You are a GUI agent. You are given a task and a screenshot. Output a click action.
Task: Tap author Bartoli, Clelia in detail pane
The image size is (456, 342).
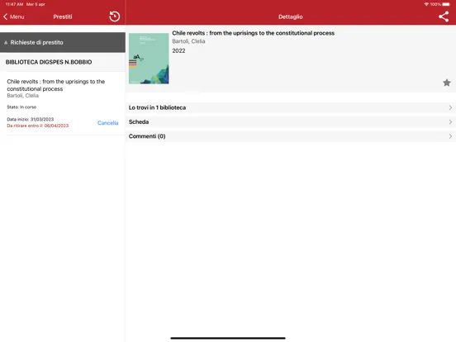coord(188,41)
